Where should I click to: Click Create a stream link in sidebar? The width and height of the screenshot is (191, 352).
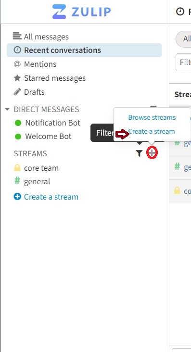tap(51, 197)
